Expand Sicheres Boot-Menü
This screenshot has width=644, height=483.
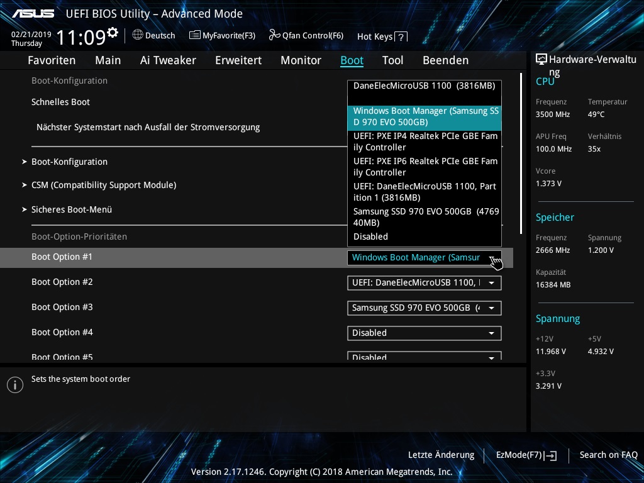click(x=72, y=209)
